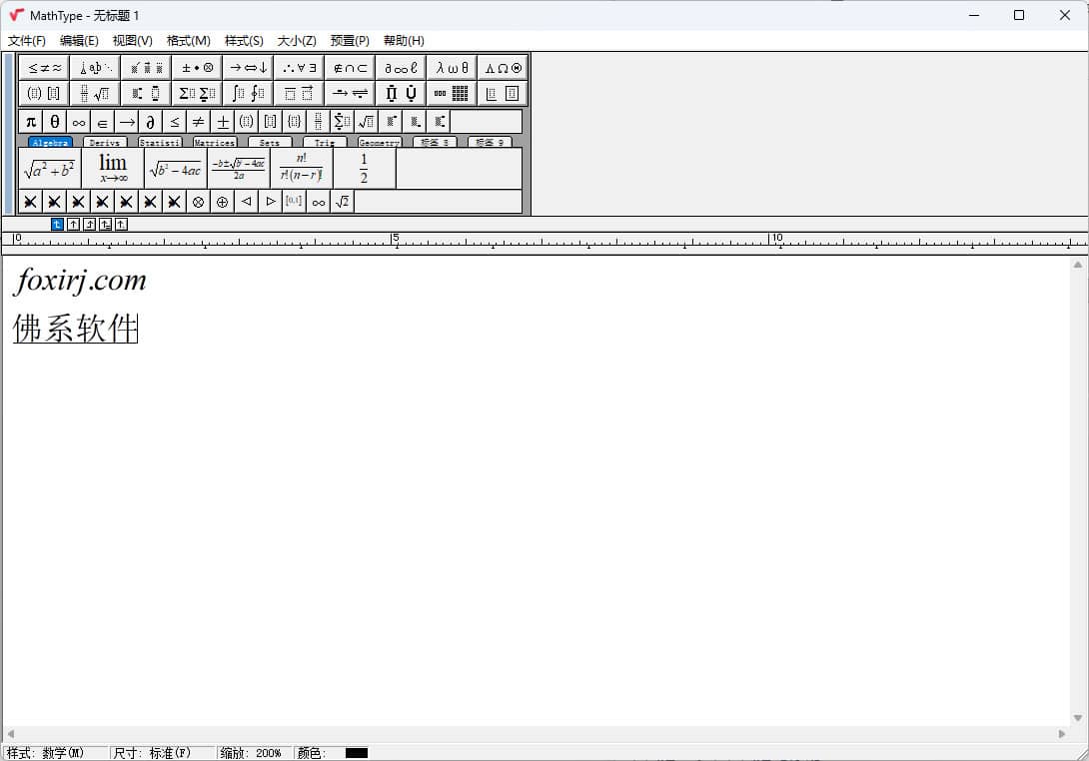This screenshot has height=761, width=1089.
Task: Insert the less-than-or-equal ≤ symbol
Action: tap(174, 122)
